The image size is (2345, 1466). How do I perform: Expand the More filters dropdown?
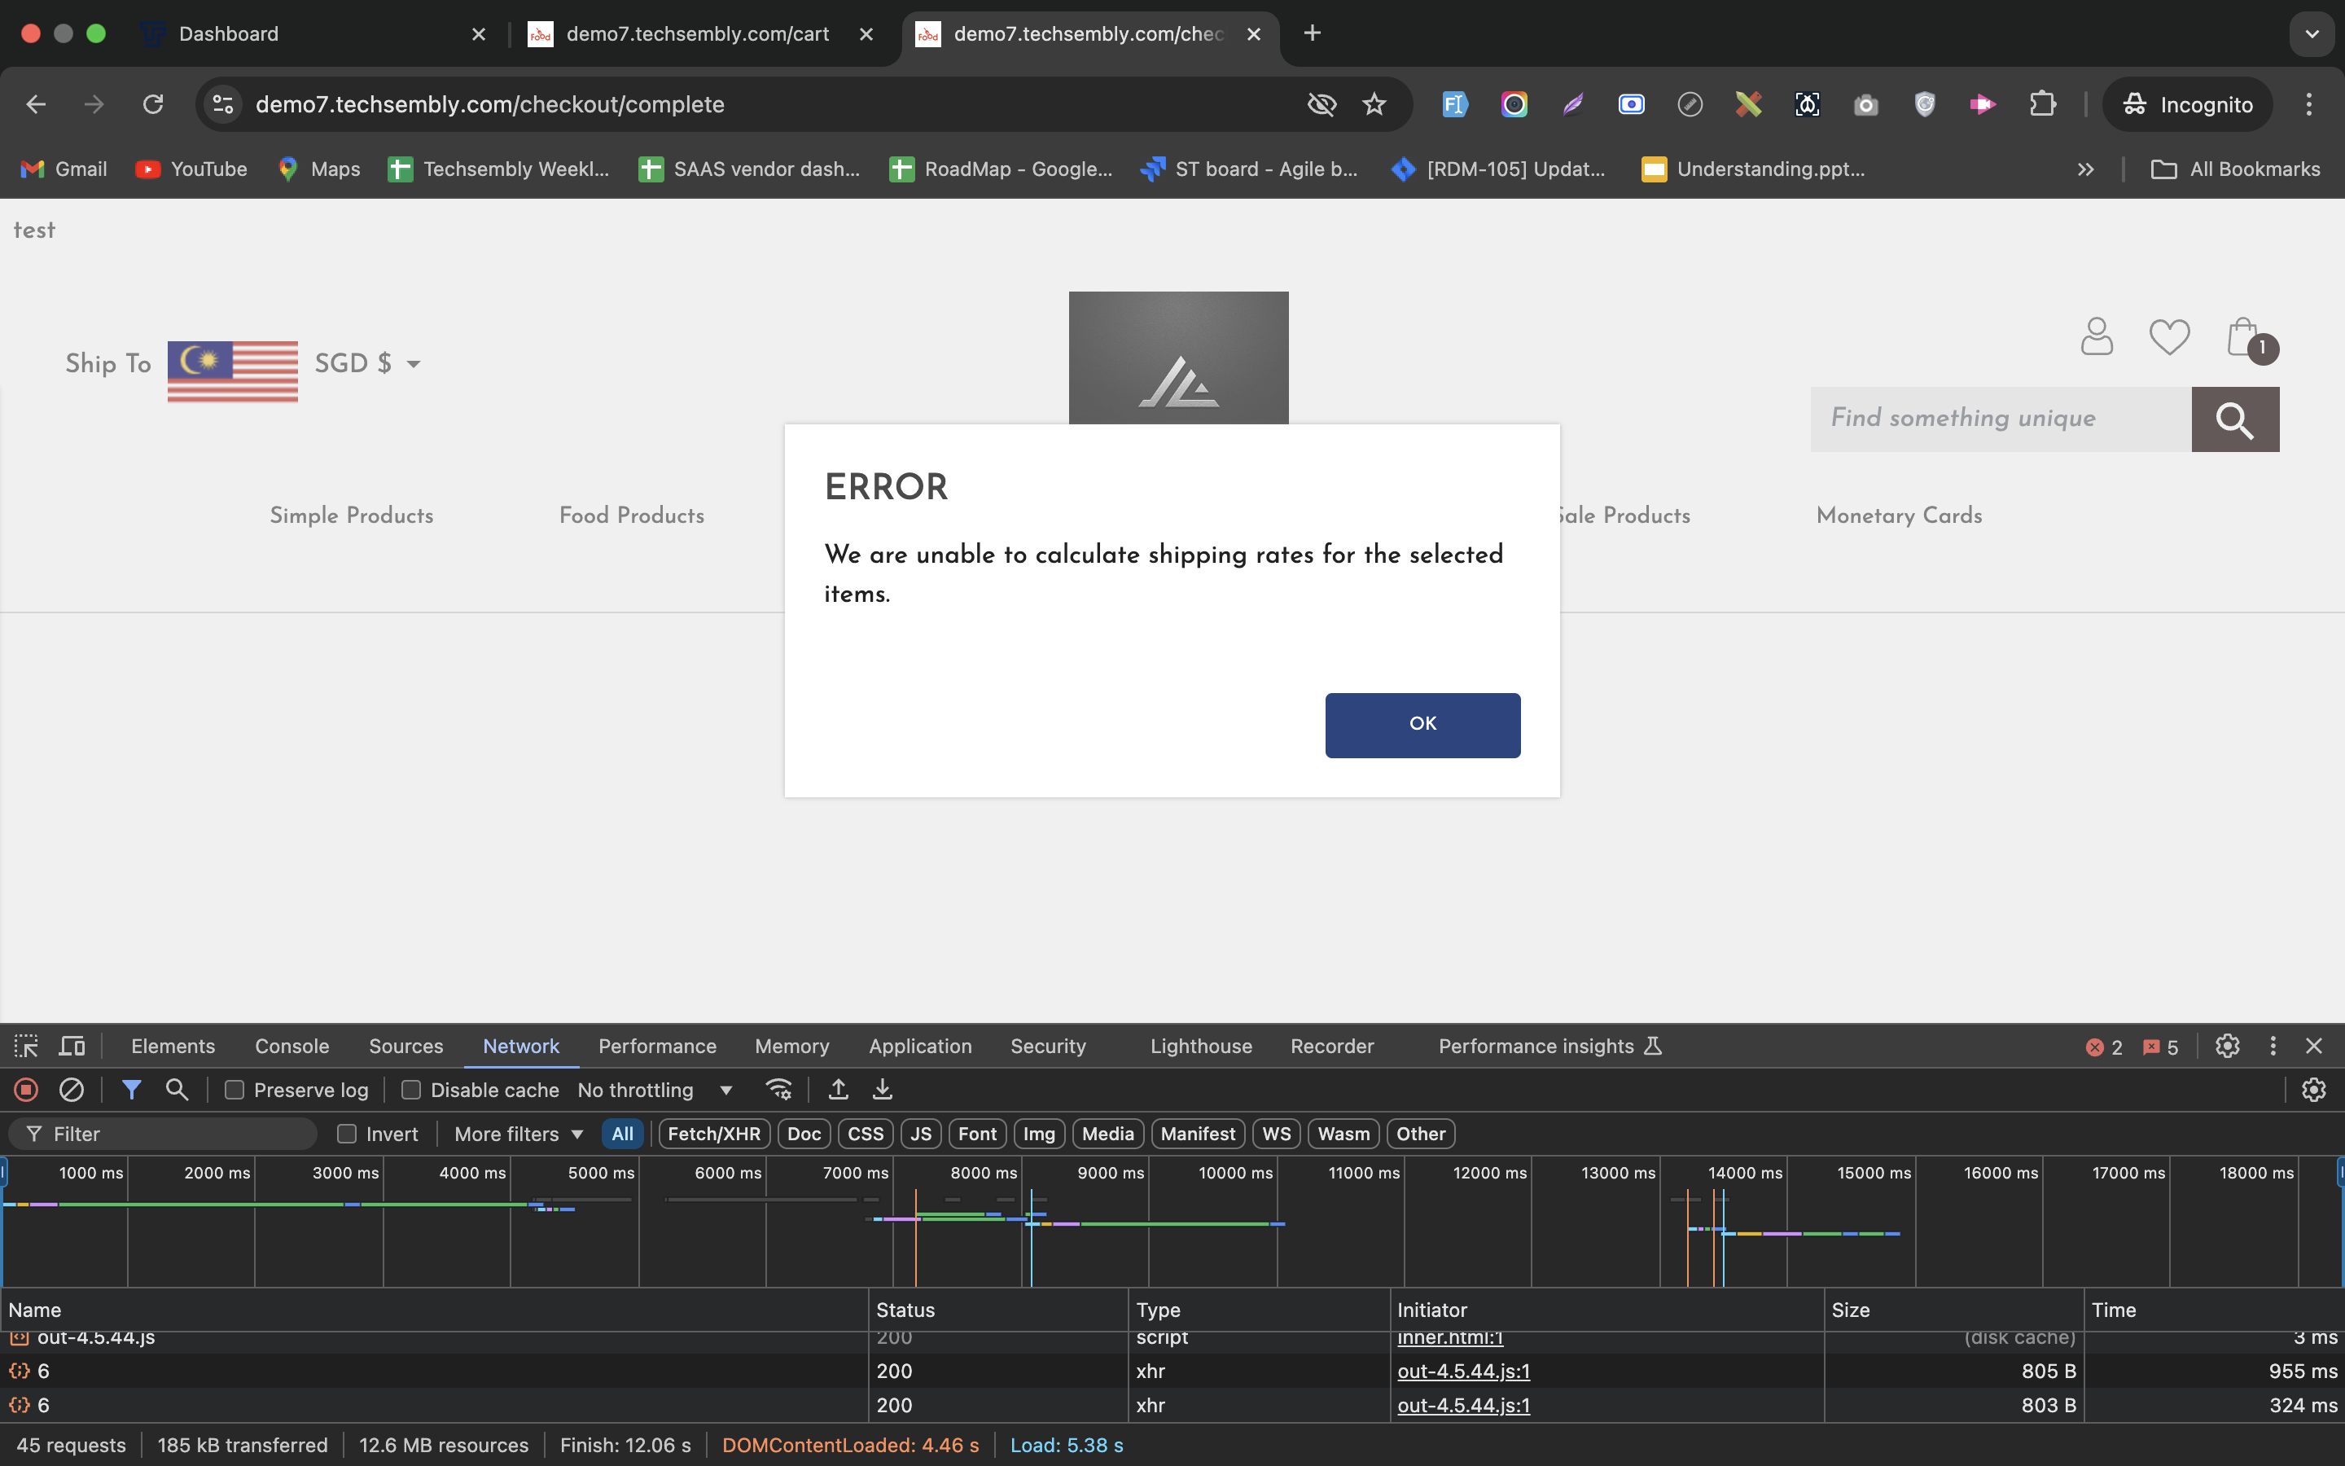coord(519,1134)
